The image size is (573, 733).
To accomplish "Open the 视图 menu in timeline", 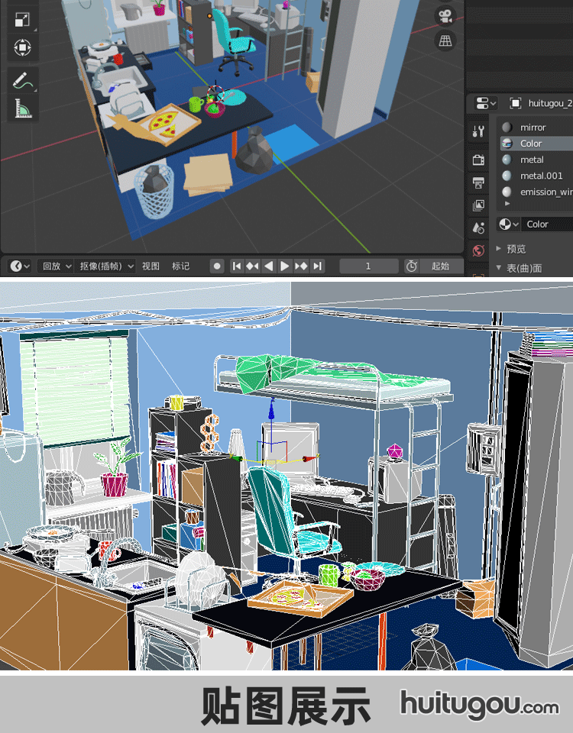I will (151, 266).
